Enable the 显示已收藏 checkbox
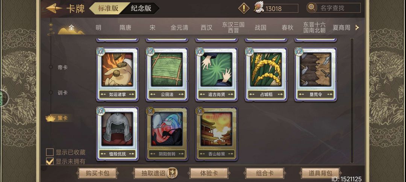The height and width of the screenshot is (182, 406). point(50,152)
